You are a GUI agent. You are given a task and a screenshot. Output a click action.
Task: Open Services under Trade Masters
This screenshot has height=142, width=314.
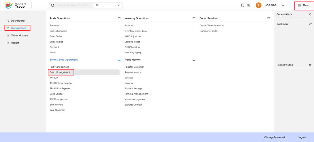pos(129,78)
